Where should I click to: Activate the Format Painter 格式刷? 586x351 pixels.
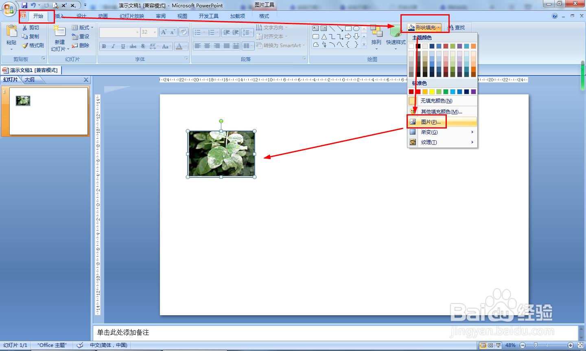coord(33,46)
